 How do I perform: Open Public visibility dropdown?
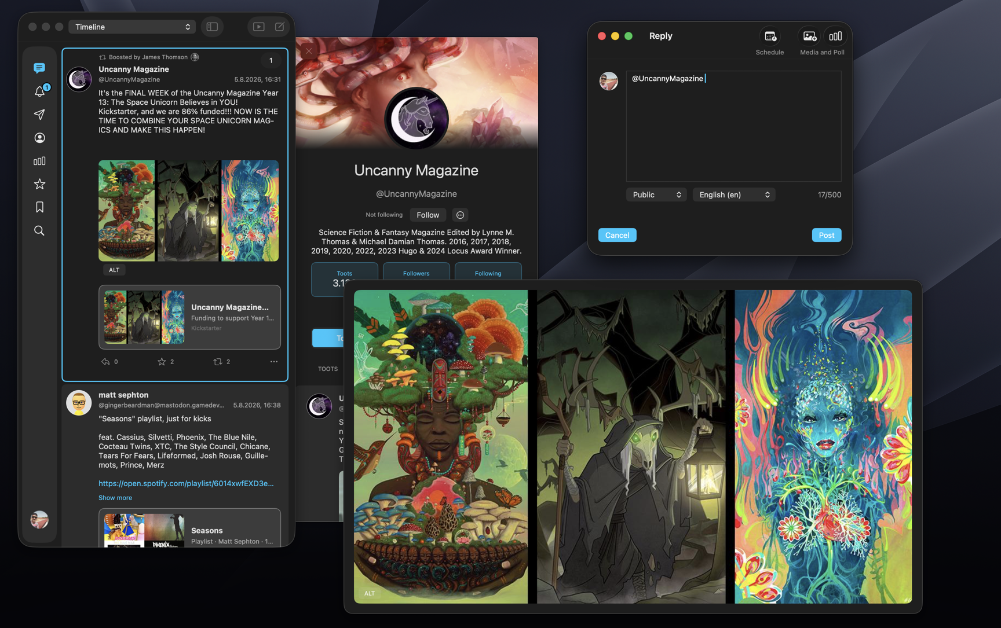pyautogui.click(x=656, y=194)
